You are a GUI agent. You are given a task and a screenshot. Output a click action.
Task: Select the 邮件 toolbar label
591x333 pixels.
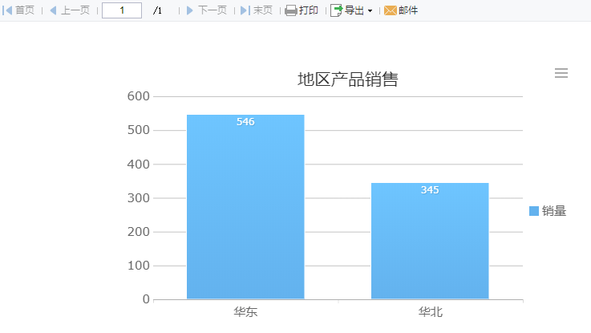tap(408, 10)
